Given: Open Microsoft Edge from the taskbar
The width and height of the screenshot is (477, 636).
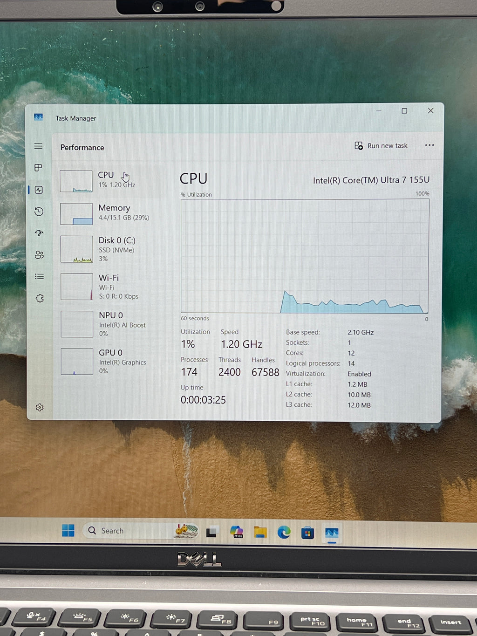Looking at the screenshot, I should (284, 532).
